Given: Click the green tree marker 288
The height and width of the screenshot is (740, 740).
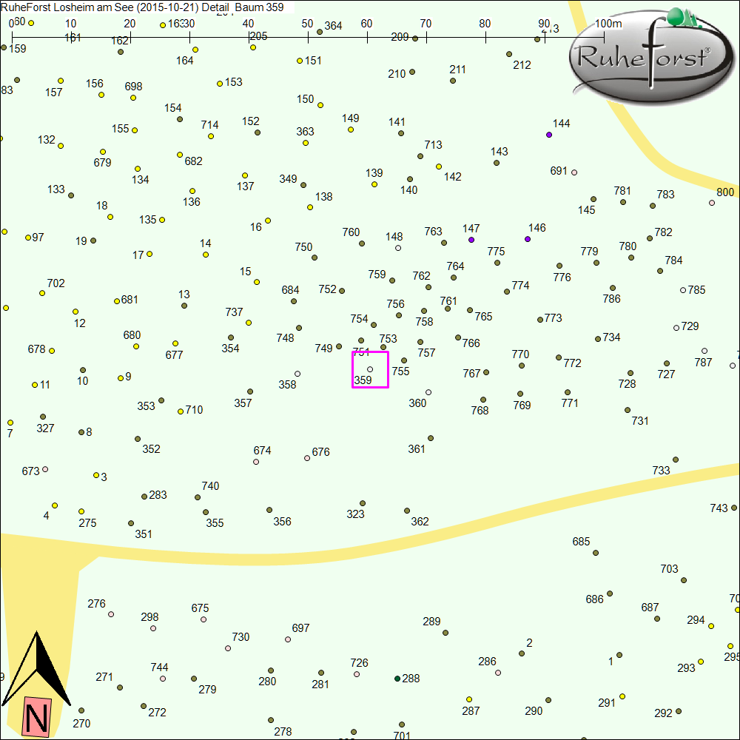Looking at the screenshot, I should coord(397,679).
